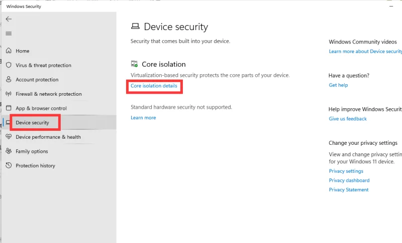Click the Core isolation section heading
The width and height of the screenshot is (402, 243).
[x=164, y=64]
